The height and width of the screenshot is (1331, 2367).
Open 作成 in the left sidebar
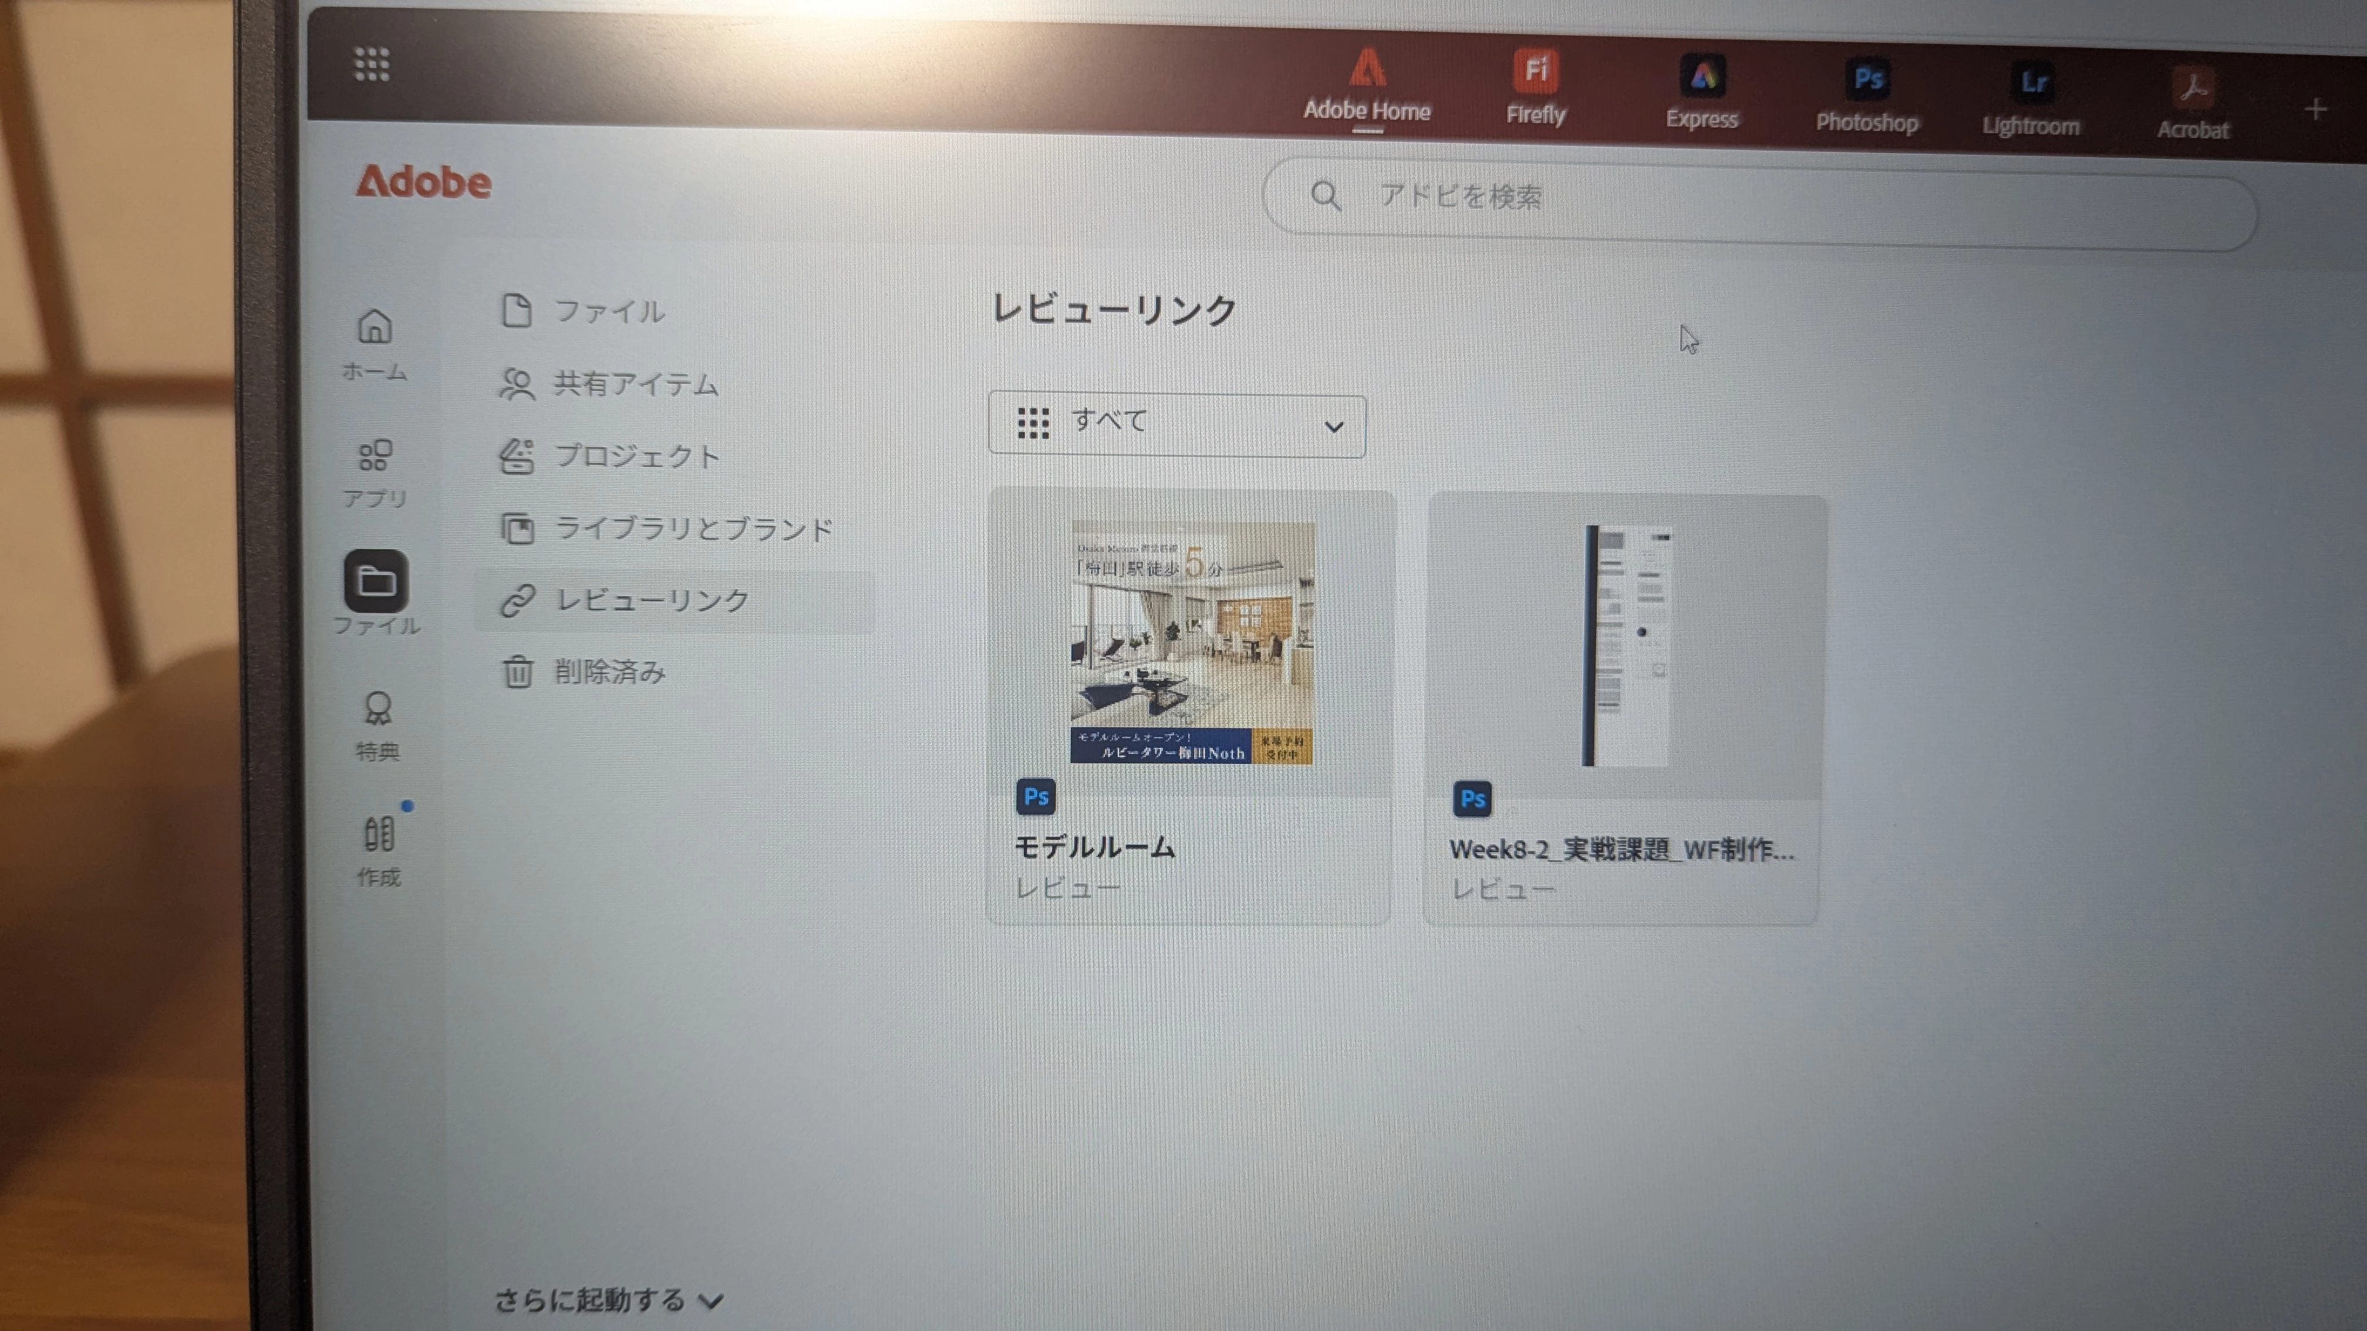click(x=379, y=850)
